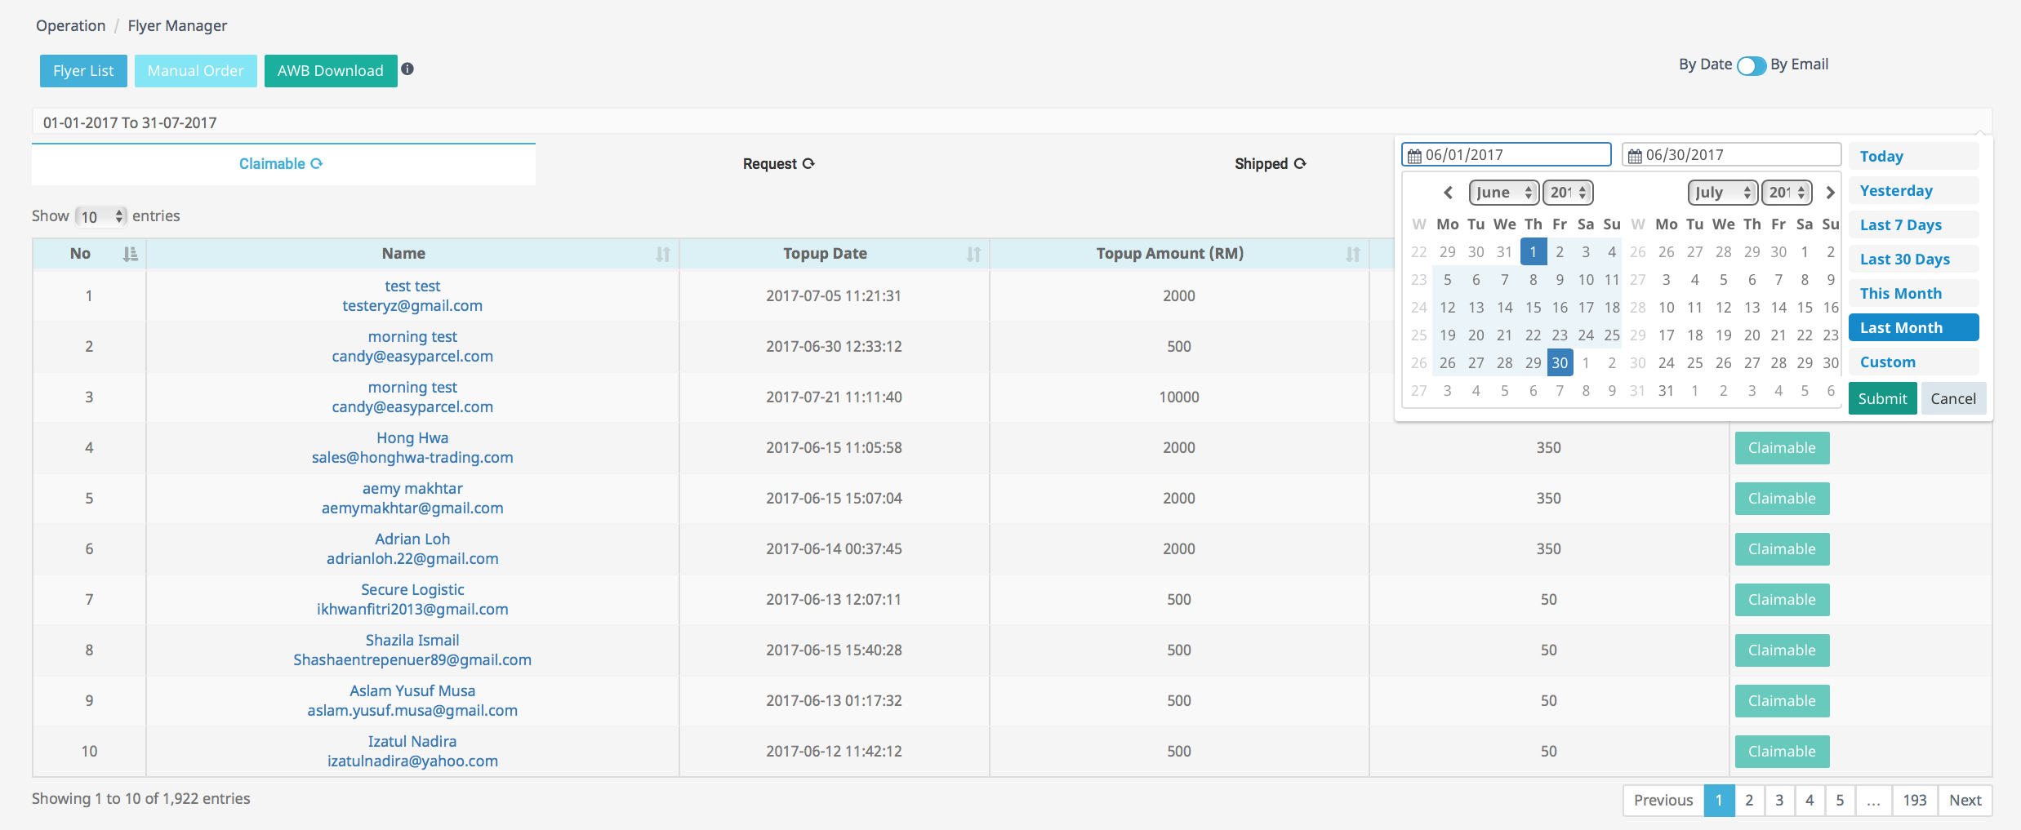
Task: Change entries shown per page dropdown
Action: tap(101, 216)
